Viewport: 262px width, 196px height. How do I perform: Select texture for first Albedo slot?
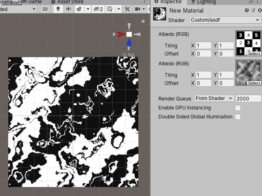click(x=254, y=53)
